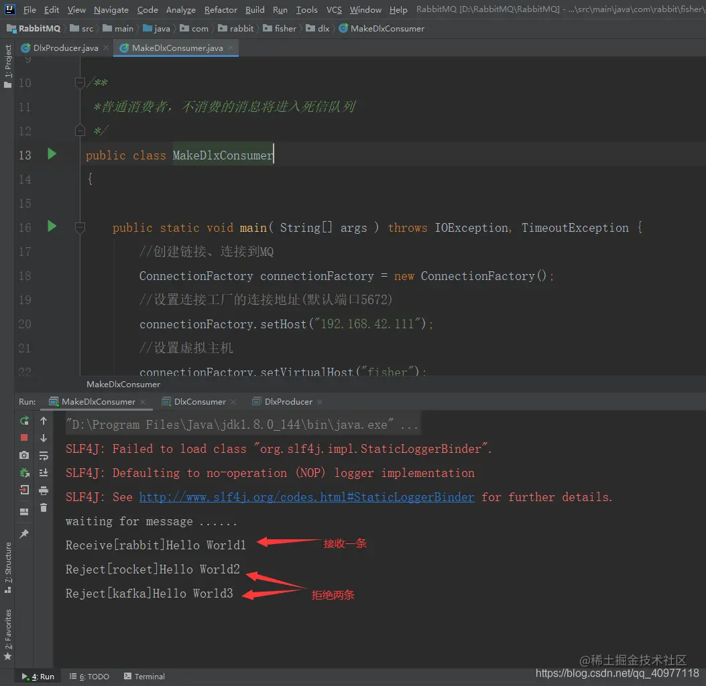Screen dimensions: 706x686
Task: Pin the Run tab with pin icon
Action: click(24, 533)
